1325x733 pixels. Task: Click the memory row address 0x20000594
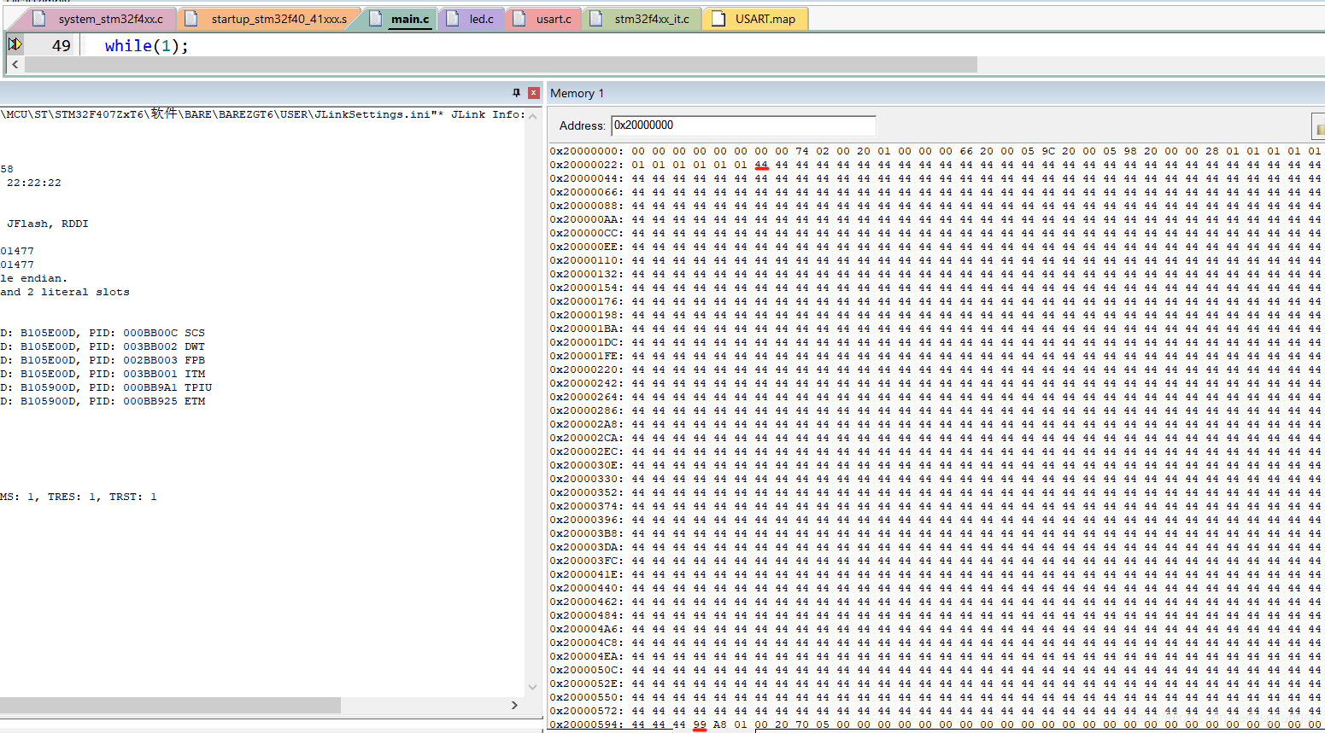point(586,724)
